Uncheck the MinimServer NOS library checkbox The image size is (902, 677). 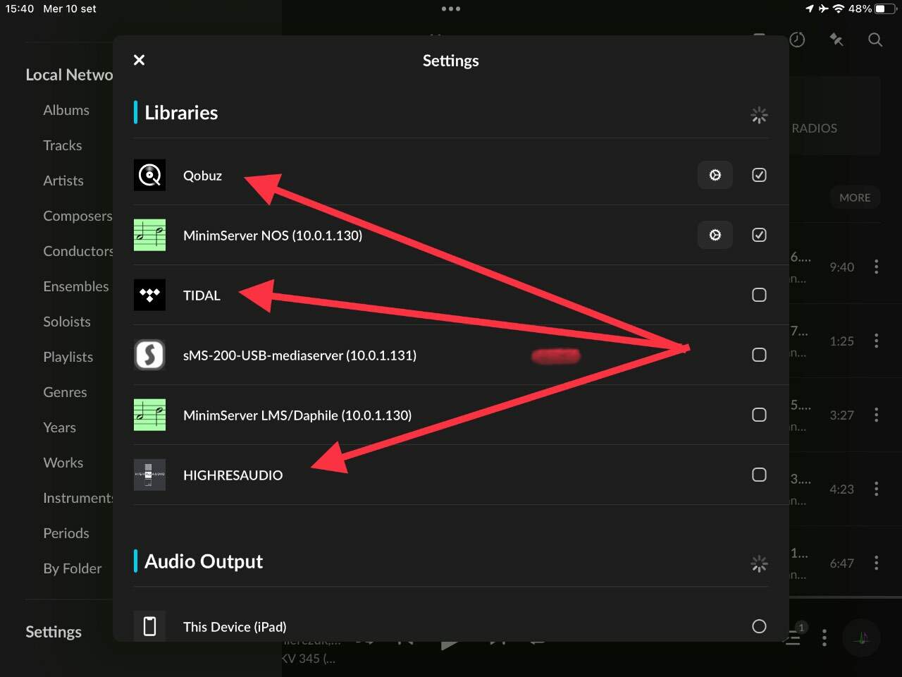click(x=759, y=235)
